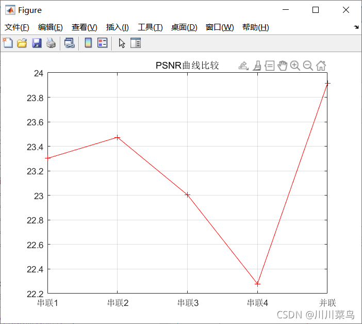Open the 工具(T) menu
Image resolution: width=362 pixels, height=324 pixels.
(x=150, y=27)
